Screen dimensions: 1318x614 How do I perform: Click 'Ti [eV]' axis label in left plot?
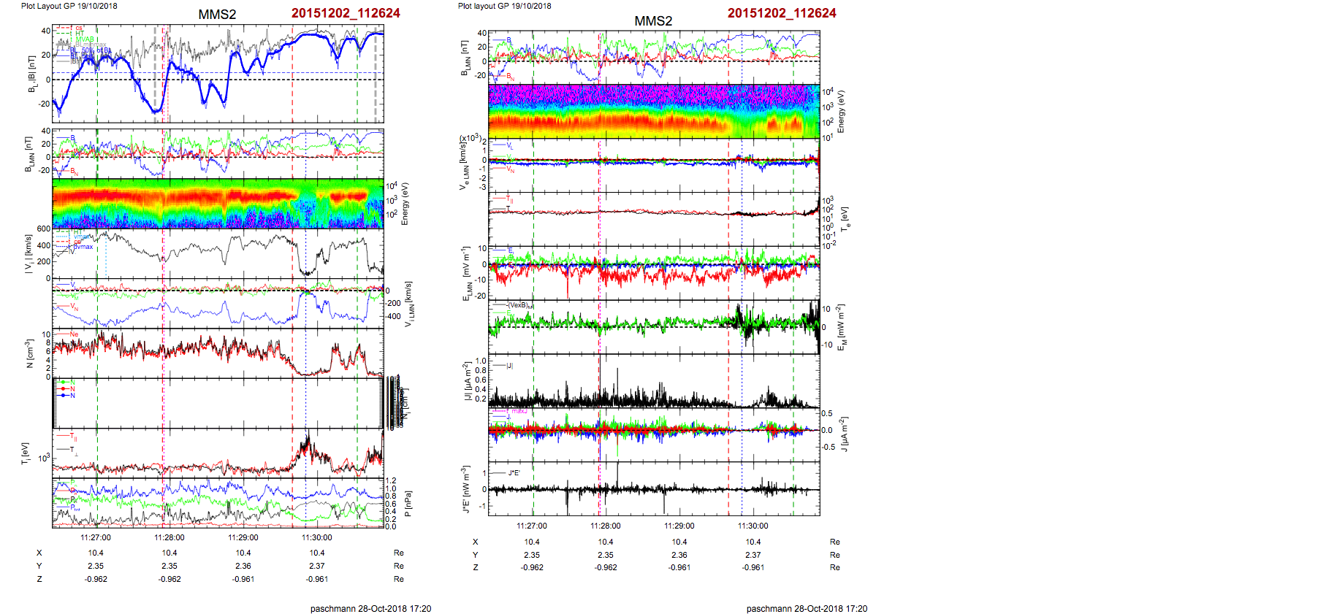point(26,453)
